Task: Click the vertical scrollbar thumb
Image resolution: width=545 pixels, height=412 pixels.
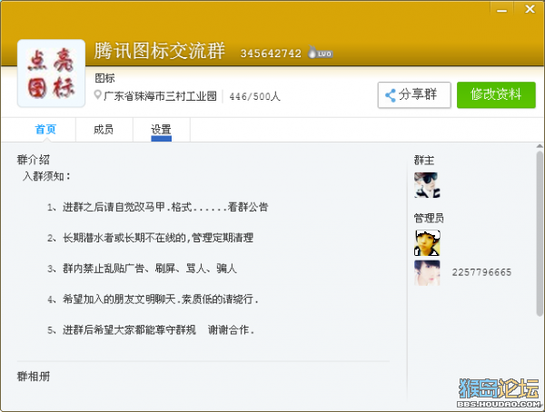Action: tap(540, 234)
